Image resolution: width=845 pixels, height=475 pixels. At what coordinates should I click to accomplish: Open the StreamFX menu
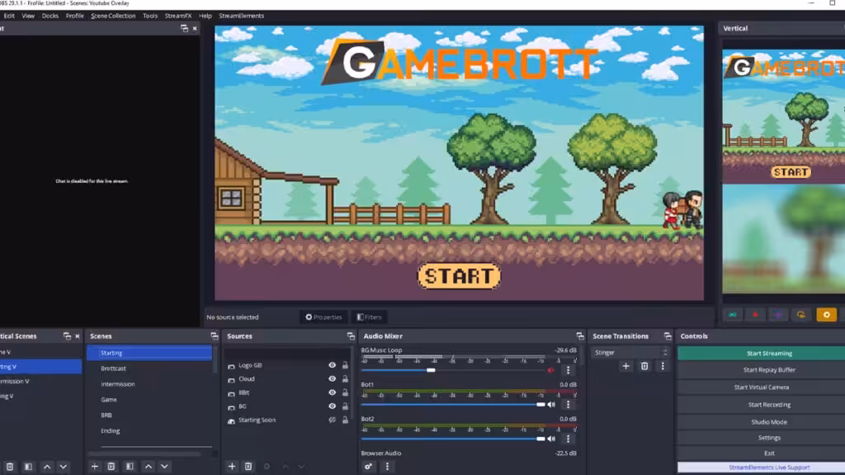coord(178,16)
